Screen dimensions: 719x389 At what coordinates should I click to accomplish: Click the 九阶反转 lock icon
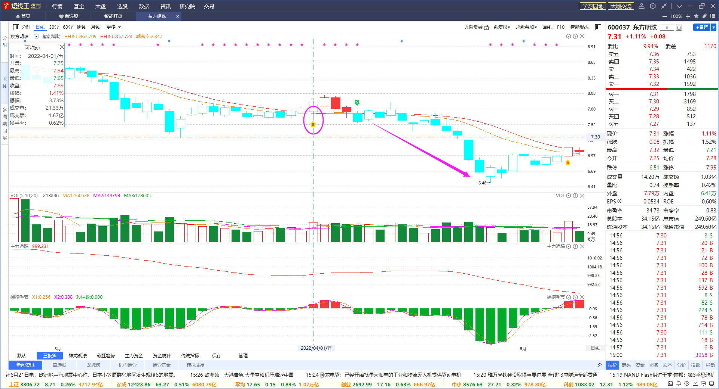486,27
